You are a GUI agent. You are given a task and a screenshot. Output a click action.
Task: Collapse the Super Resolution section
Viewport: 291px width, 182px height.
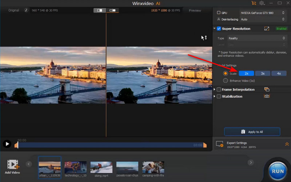click(x=214, y=29)
